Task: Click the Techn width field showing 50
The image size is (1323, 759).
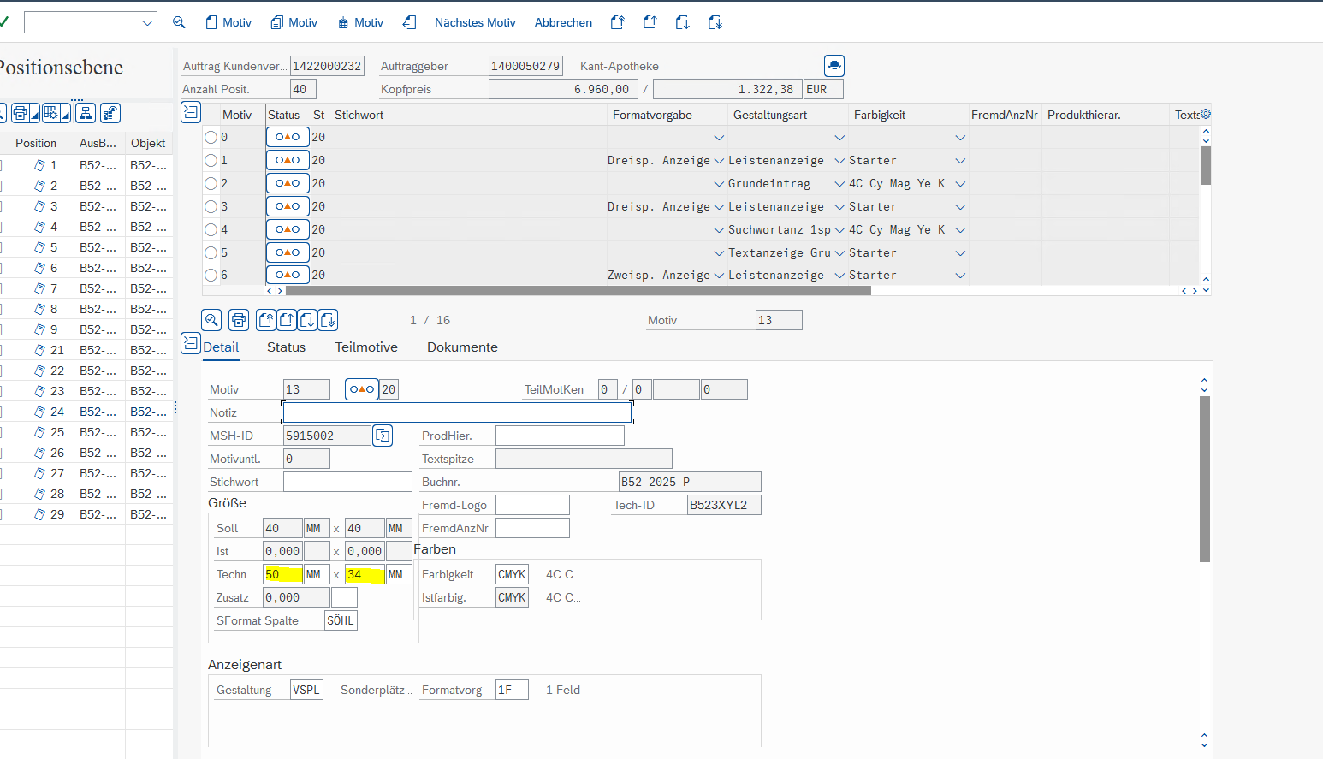Action: pos(282,574)
